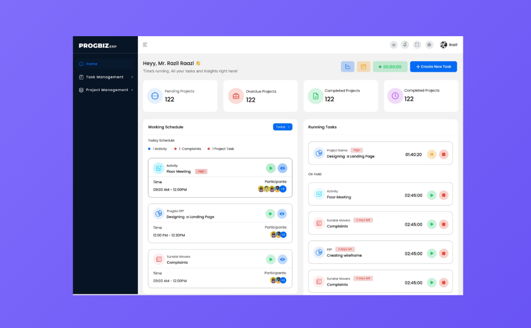Expand Task Management in sidebar

click(x=106, y=77)
